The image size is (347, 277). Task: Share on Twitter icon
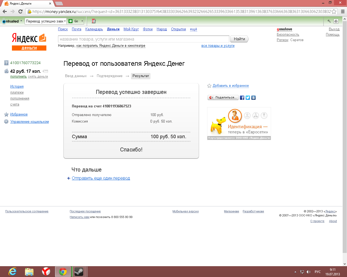coord(248,98)
